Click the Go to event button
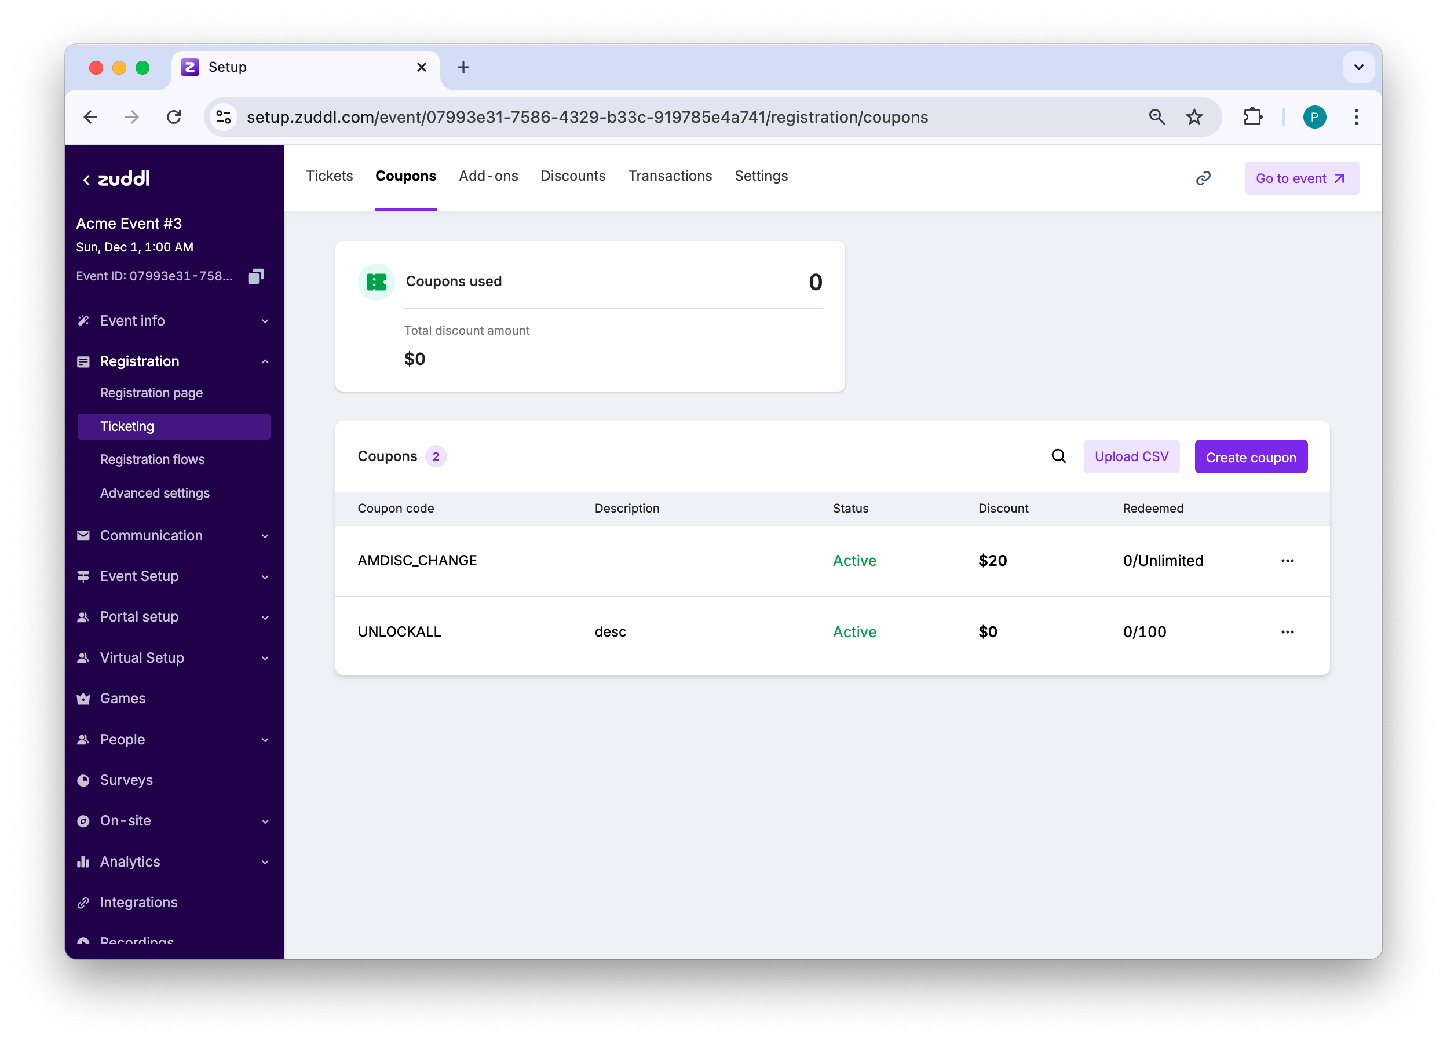 pyautogui.click(x=1301, y=178)
